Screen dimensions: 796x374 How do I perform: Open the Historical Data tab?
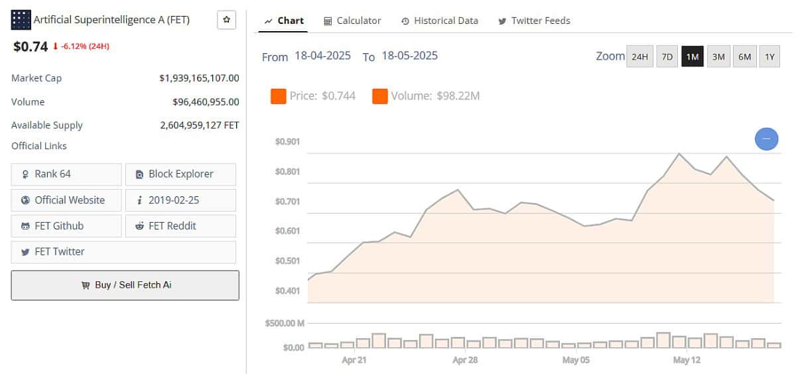[x=439, y=21]
